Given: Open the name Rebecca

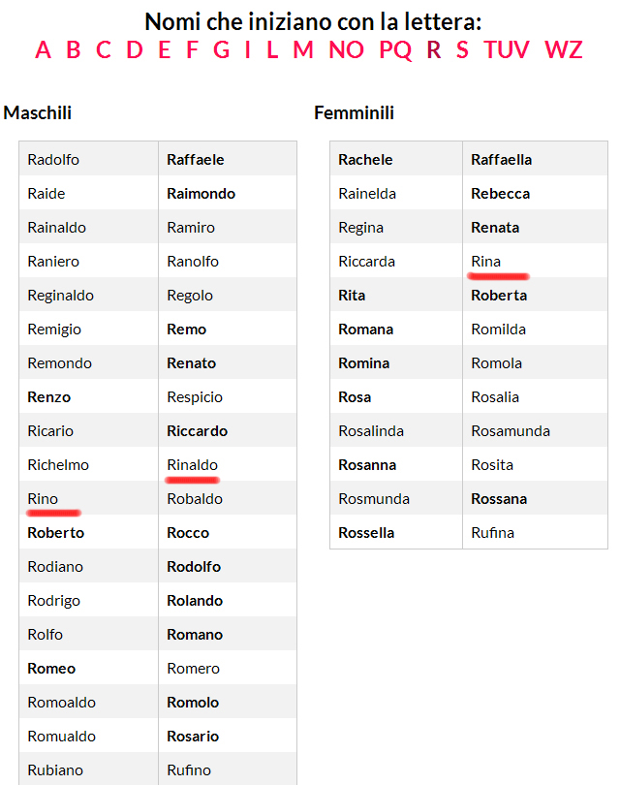Looking at the screenshot, I should 500,194.
